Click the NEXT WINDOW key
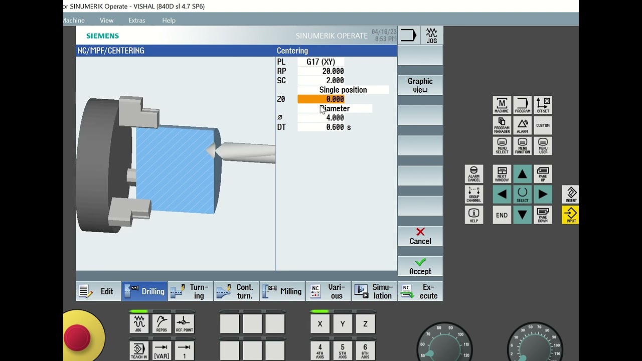This screenshot has width=642, height=361. click(x=502, y=174)
